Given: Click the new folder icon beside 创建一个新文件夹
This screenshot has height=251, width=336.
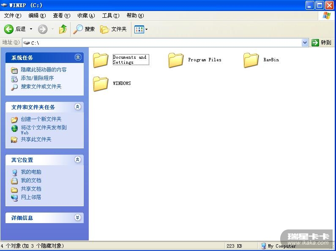Looking at the screenshot, I should pos(14,120).
